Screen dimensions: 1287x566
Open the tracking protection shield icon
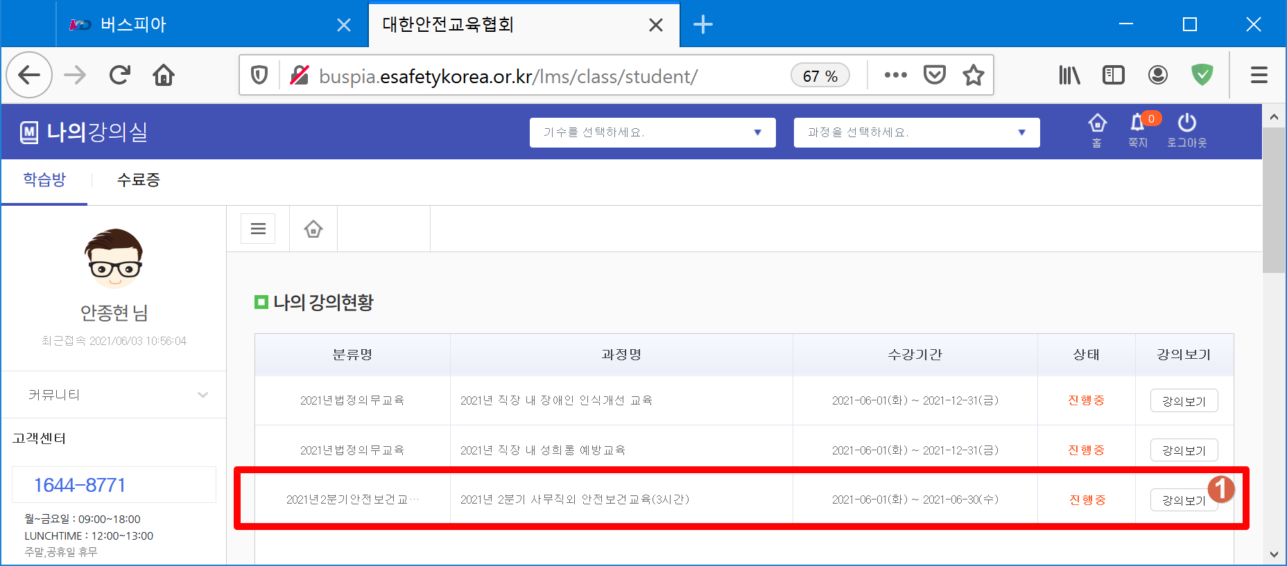tap(259, 75)
